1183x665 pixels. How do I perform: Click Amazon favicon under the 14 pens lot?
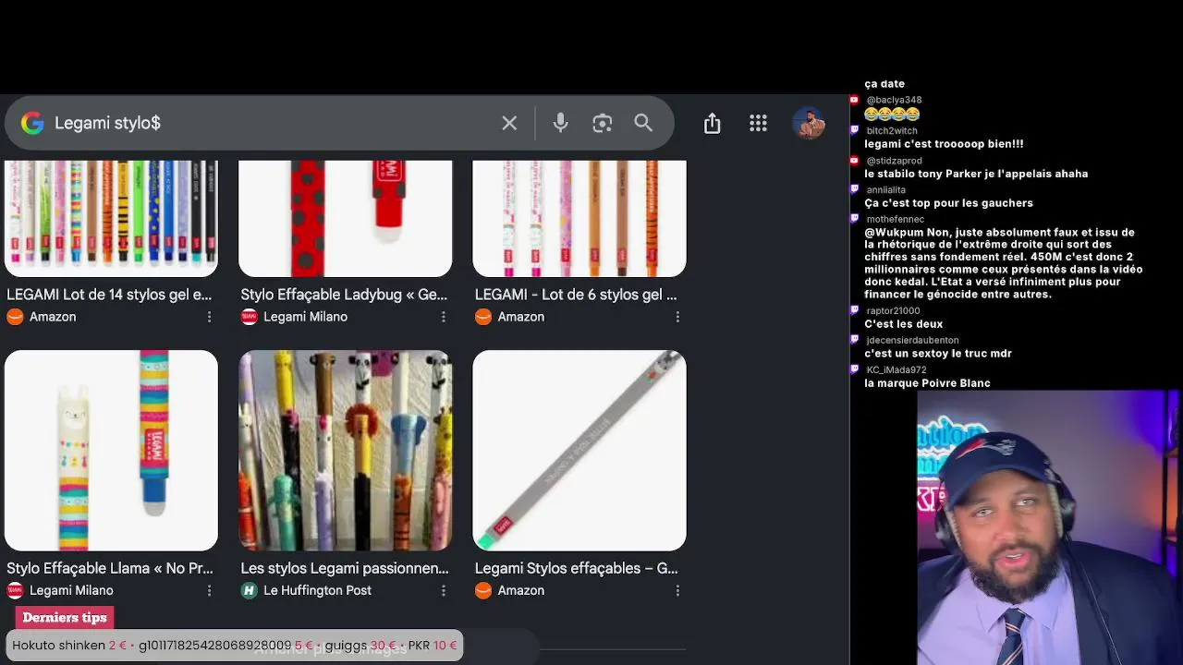pos(15,317)
